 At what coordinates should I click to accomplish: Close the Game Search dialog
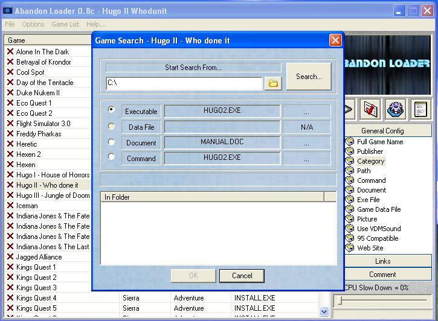click(335, 40)
